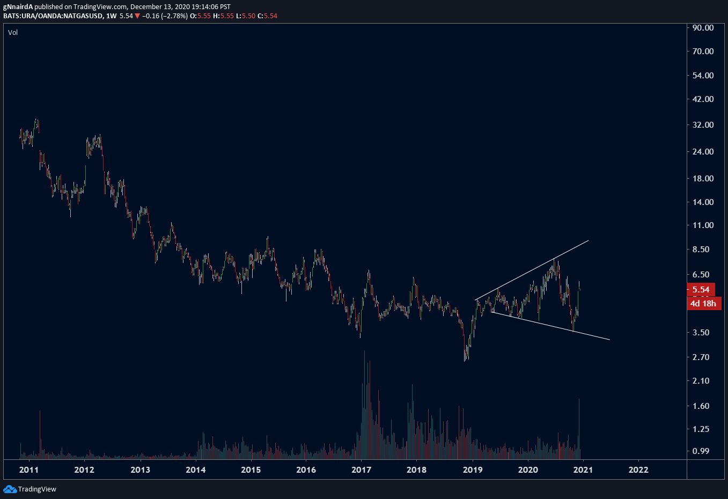Image resolution: width=728 pixels, height=499 pixels.
Task: Click the 2019 time axis label
Action: [x=473, y=470]
